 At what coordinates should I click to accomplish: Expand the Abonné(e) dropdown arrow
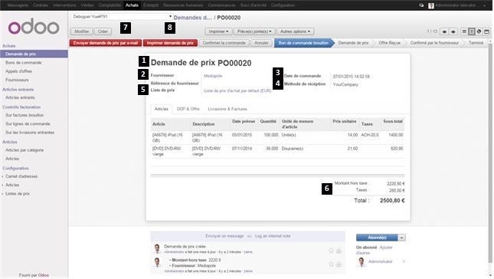point(401,238)
